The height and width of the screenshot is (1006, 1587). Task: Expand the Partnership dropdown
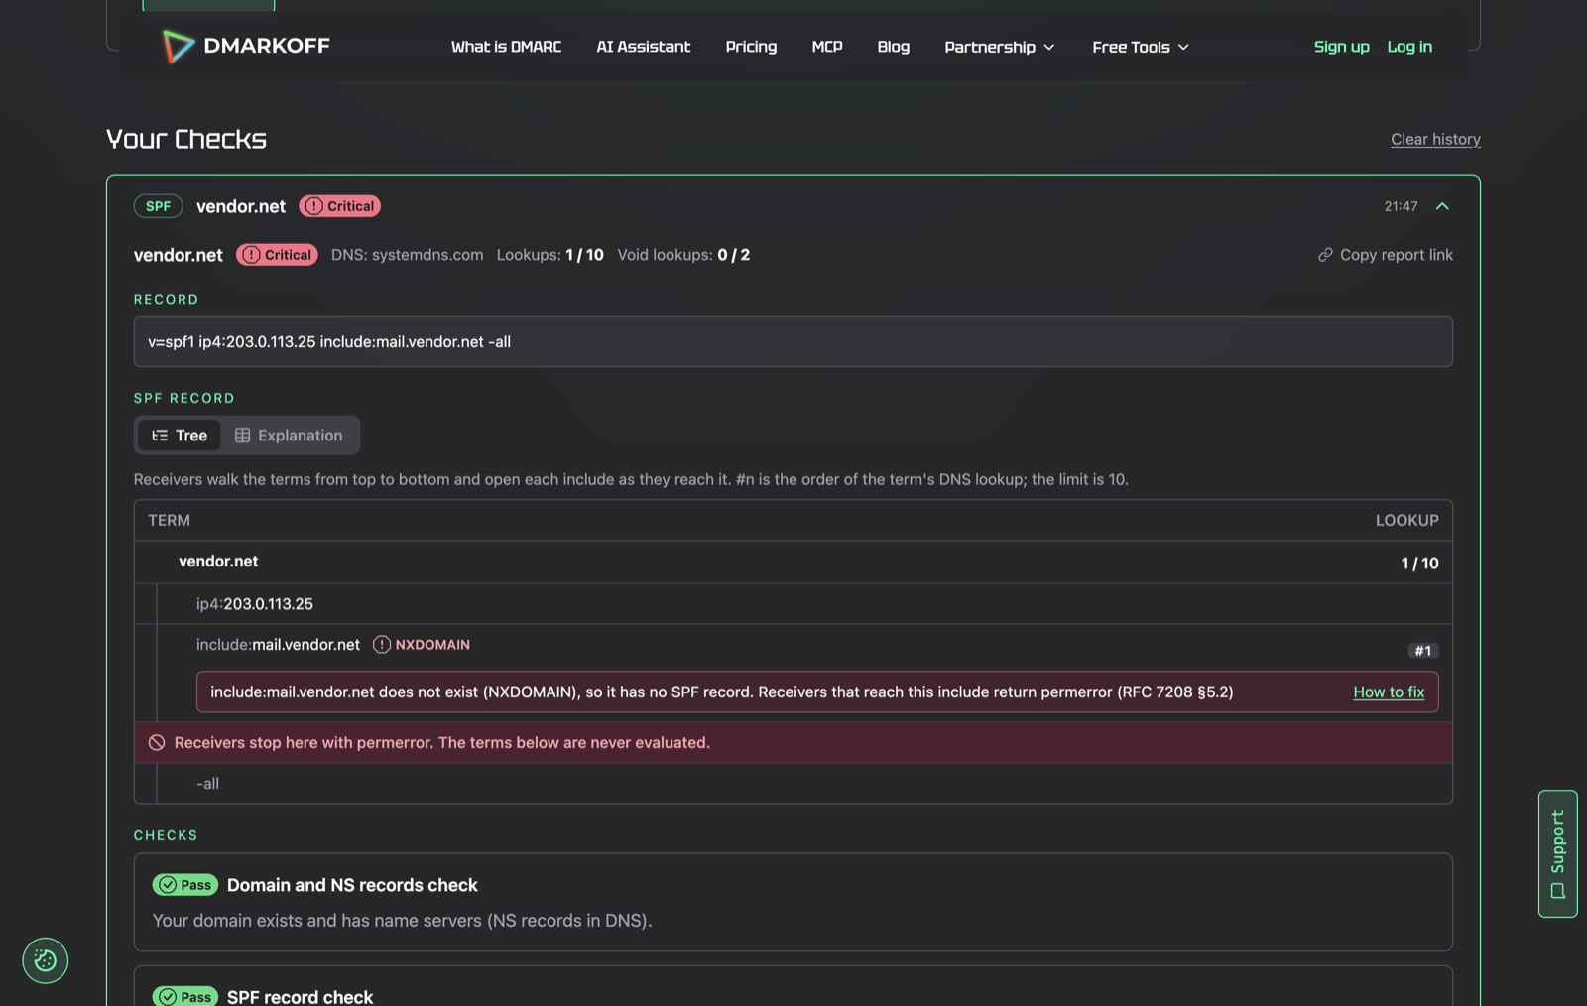(999, 47)
